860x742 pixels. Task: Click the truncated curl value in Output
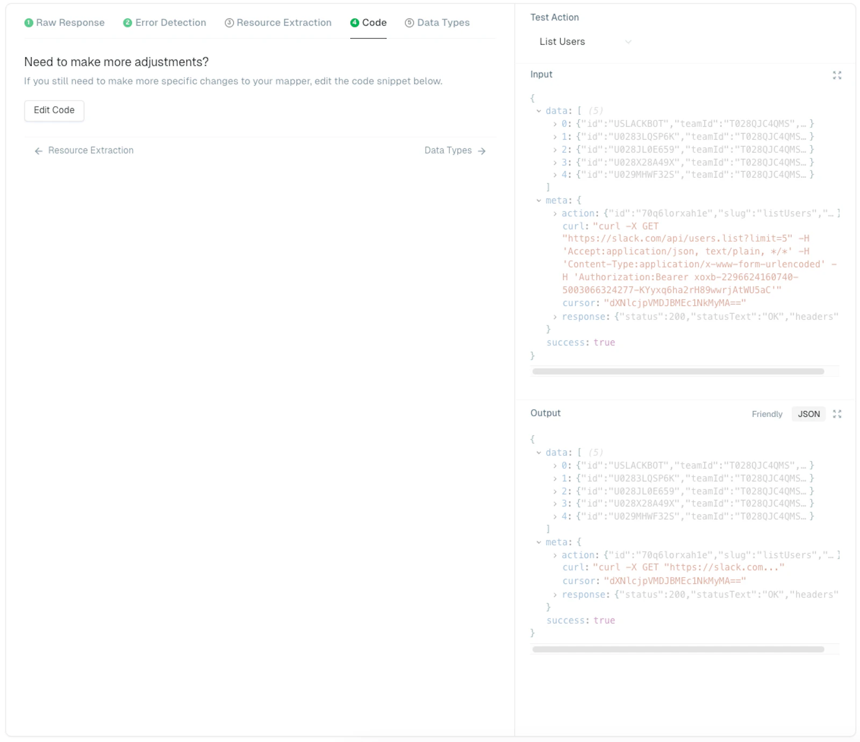[689, 568]
